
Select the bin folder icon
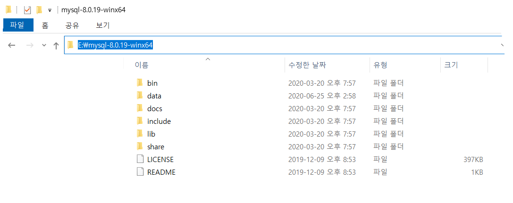tap(140, 83)
